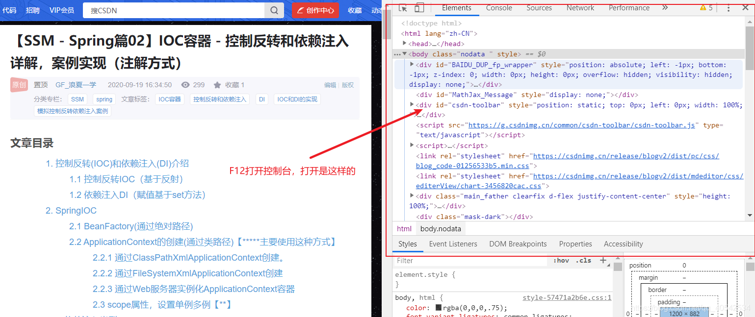Open the Event Listeners subtab
This screenshot has width=755, height=317.
pos(453,244)
